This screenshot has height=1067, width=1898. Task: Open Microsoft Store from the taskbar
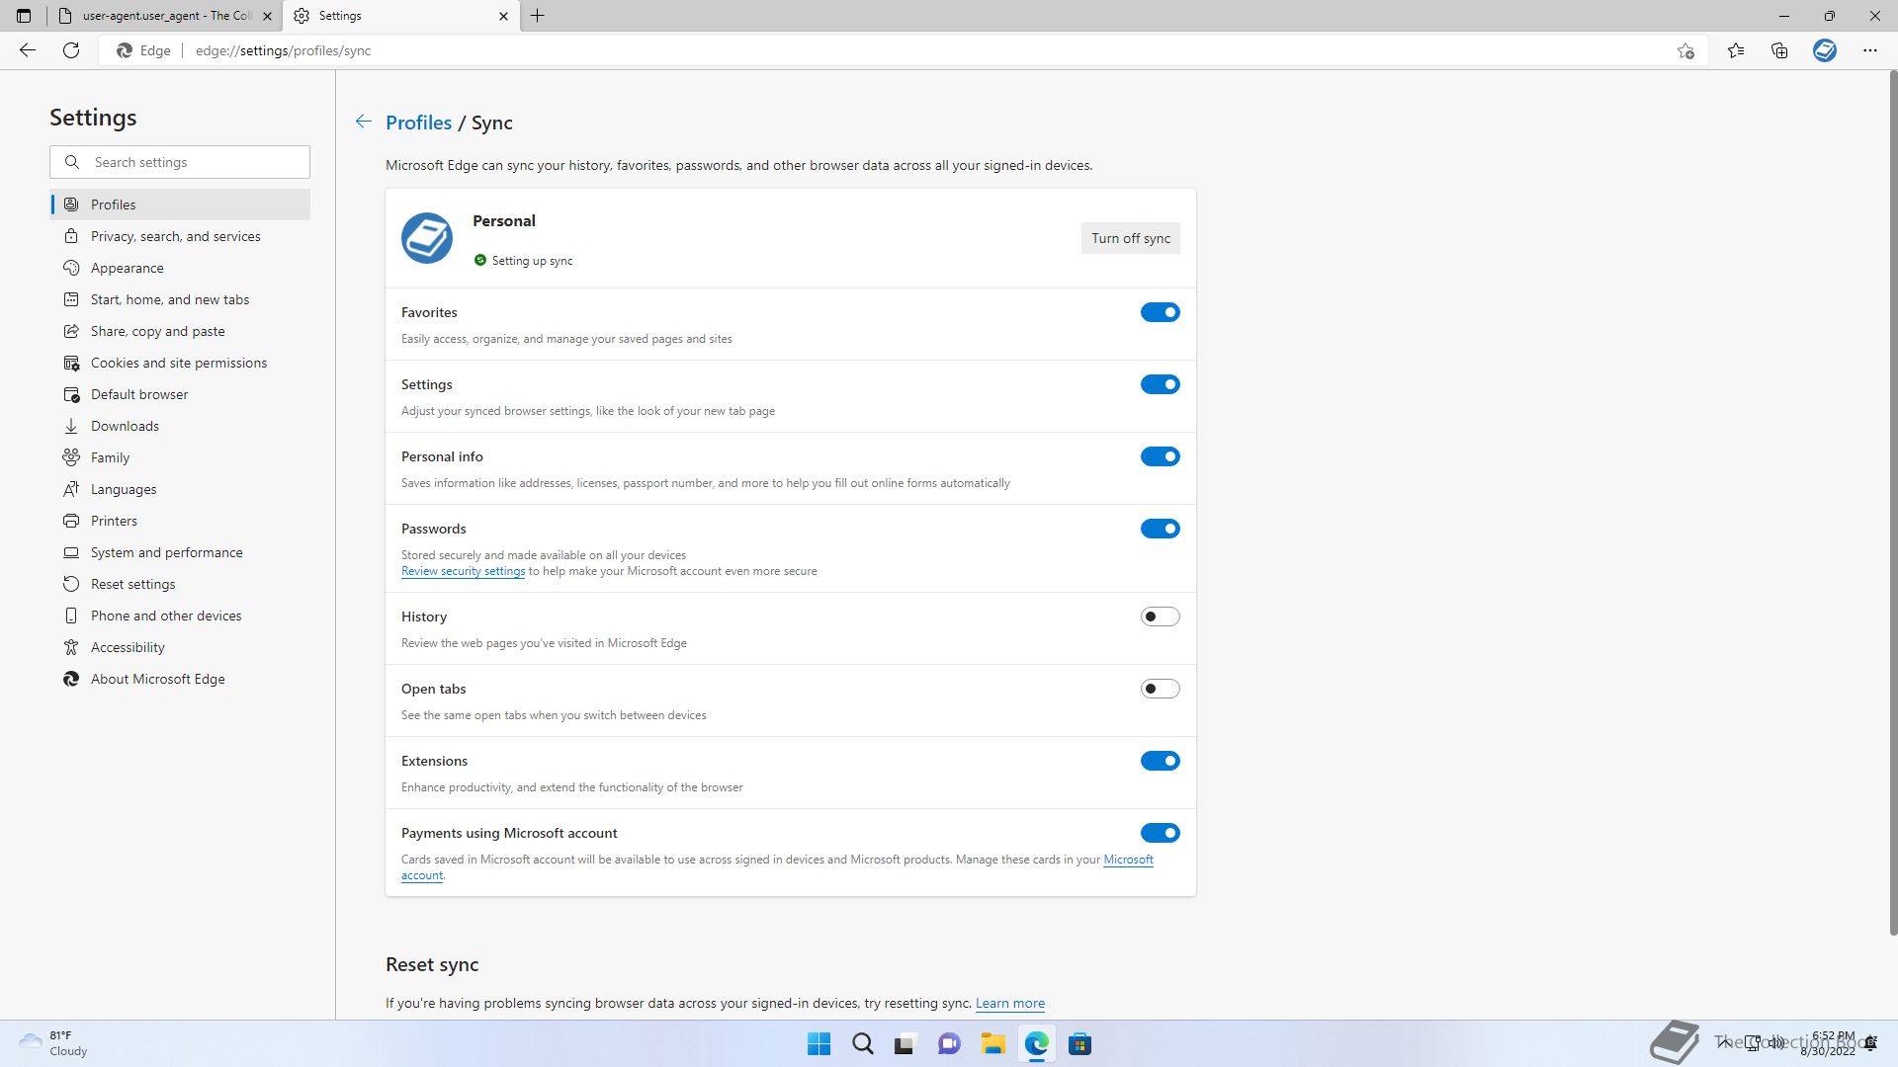point(1080,1044)
